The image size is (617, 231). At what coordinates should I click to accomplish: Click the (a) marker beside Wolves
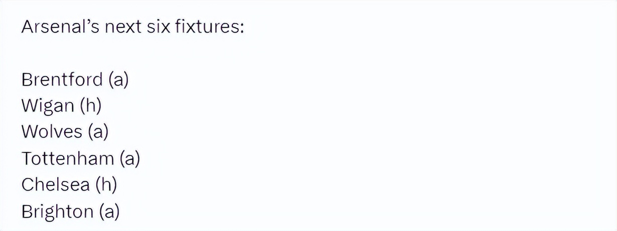(98, 132)
